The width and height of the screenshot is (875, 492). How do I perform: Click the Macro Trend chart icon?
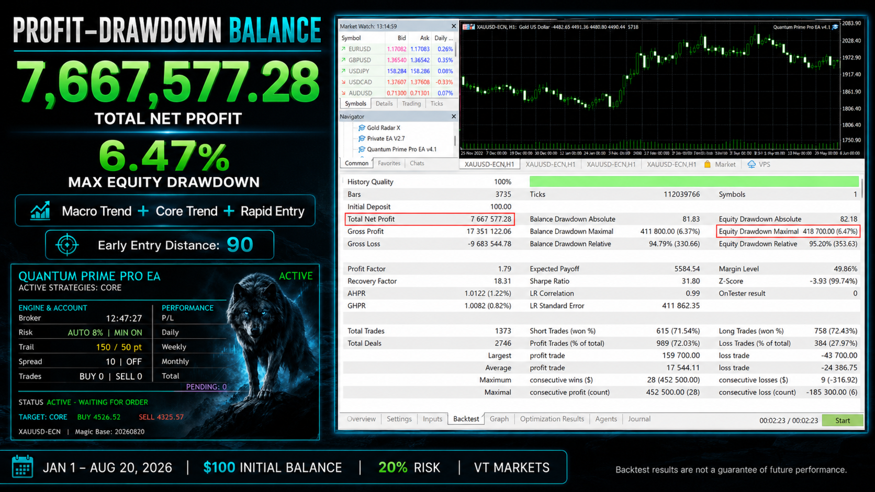coord(40,211)
